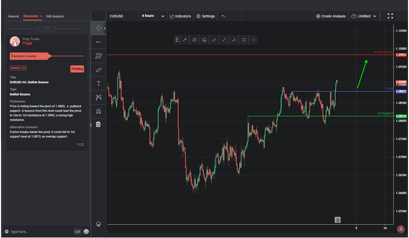This screenshot has height=238, width=409.
Task: Click the current price label 1.09080
Action: coord(401,82)
